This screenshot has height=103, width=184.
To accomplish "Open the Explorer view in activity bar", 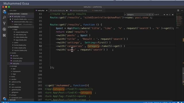I will tap(4, 11).
